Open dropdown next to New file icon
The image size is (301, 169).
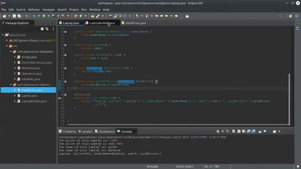tap(9, 16)
